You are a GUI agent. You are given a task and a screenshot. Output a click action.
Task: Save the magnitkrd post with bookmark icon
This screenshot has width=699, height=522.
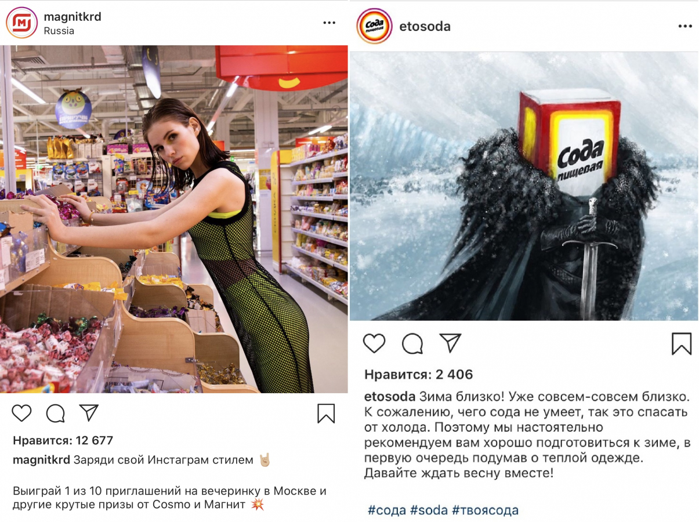point(326,413)
